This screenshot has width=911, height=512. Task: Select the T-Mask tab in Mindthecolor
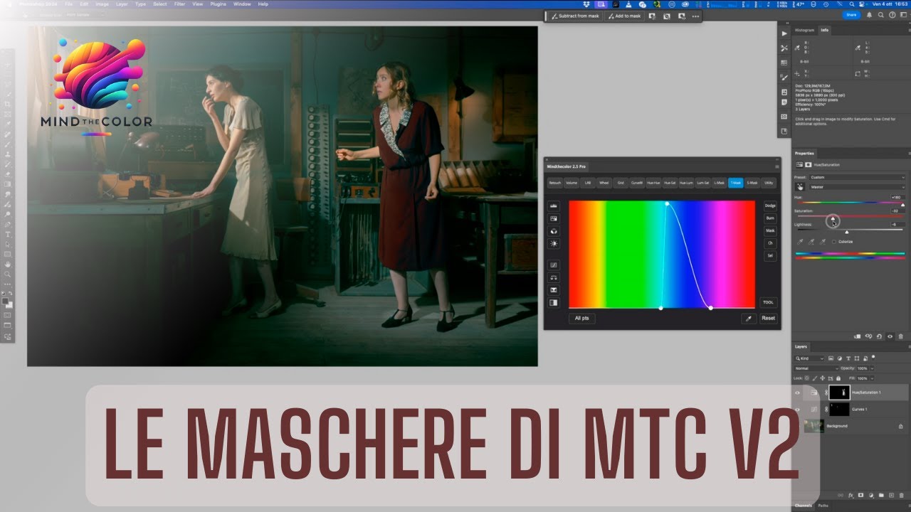tap(735, 183)
